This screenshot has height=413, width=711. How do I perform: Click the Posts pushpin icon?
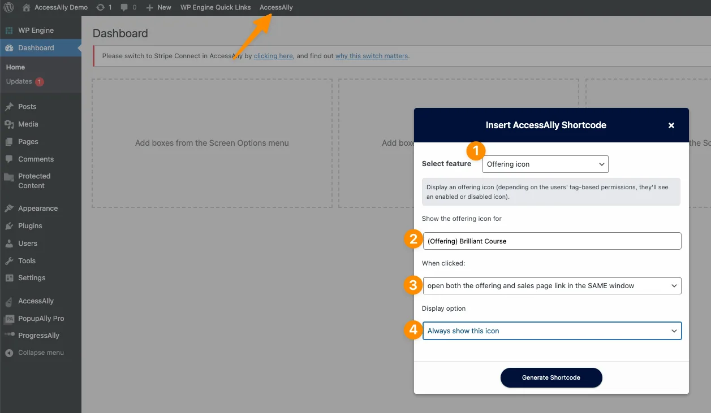pyautogui.click(x=9, y=107)
